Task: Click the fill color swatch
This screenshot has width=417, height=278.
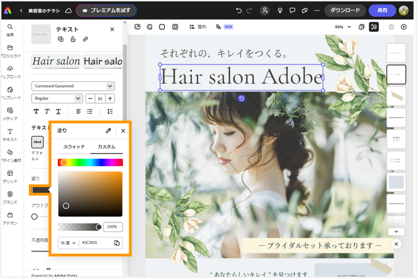Action: tap(41, 190)
